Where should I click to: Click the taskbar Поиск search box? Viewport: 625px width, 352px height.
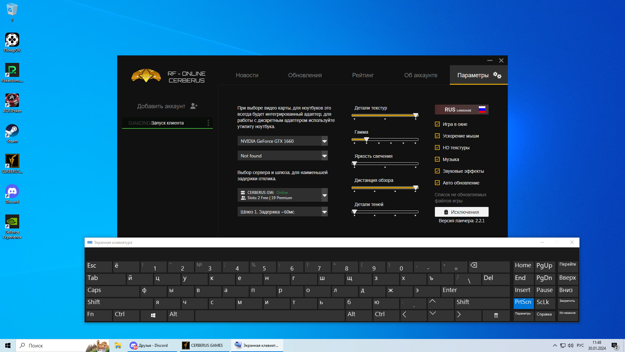pos(63,345)
